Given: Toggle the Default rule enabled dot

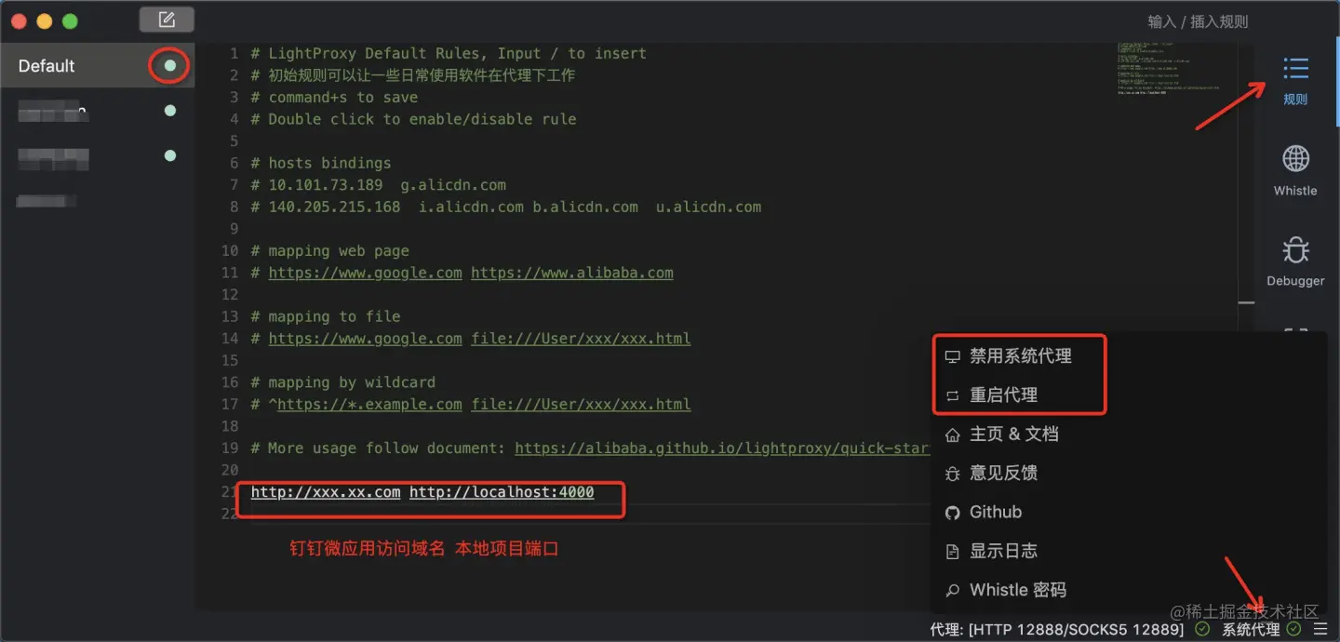Looking at the screenshot, I should pyautogui.click(x=170, y=66).
